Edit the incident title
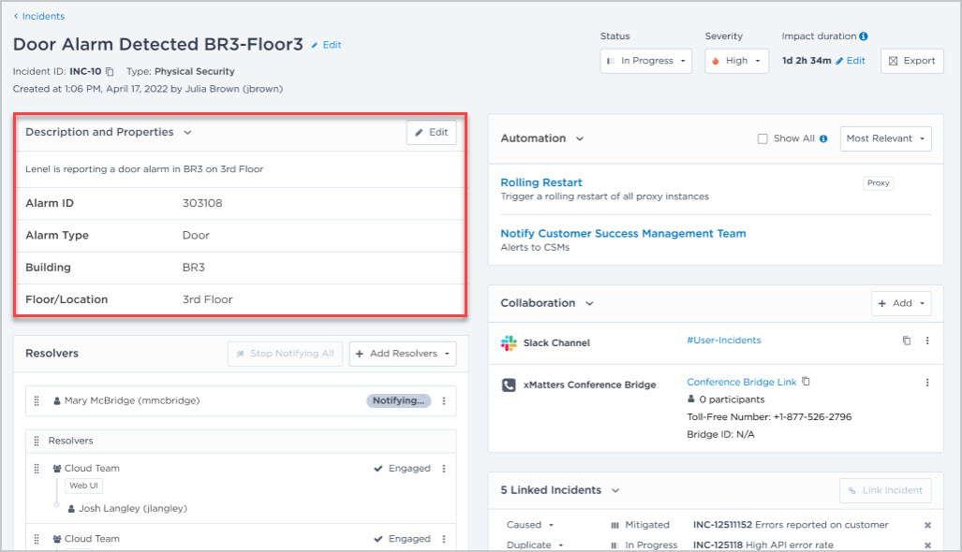Viewport: 962px width, 552px height. pos(326,45)
